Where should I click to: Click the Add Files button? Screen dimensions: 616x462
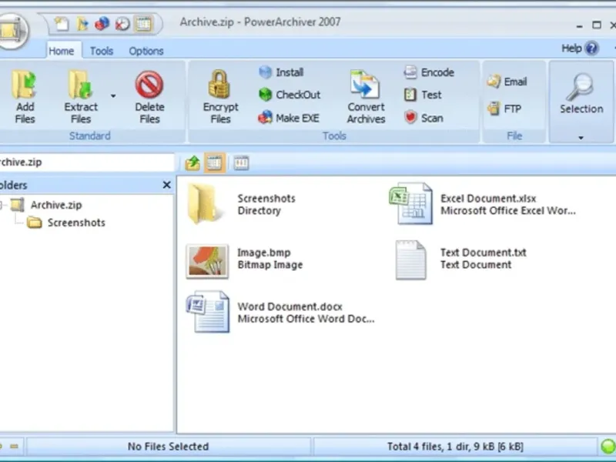pyautogui.click(x=25, y=97)
